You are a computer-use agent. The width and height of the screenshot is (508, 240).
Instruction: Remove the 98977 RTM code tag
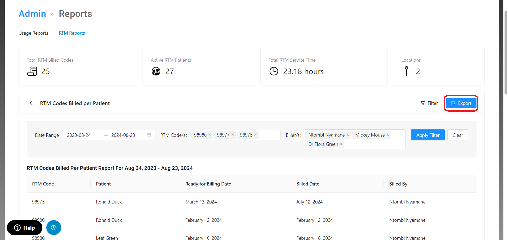pos(233,135)
